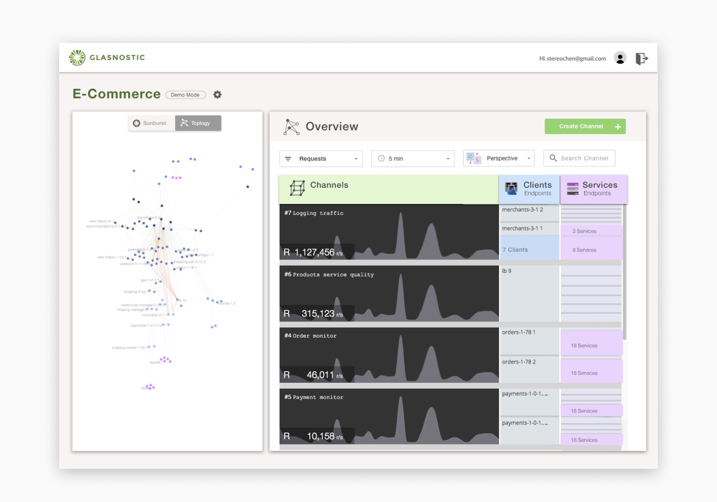Click the Overview topology graph icon
Viewport: 717px width, 502px height.
tap(291, 127)
